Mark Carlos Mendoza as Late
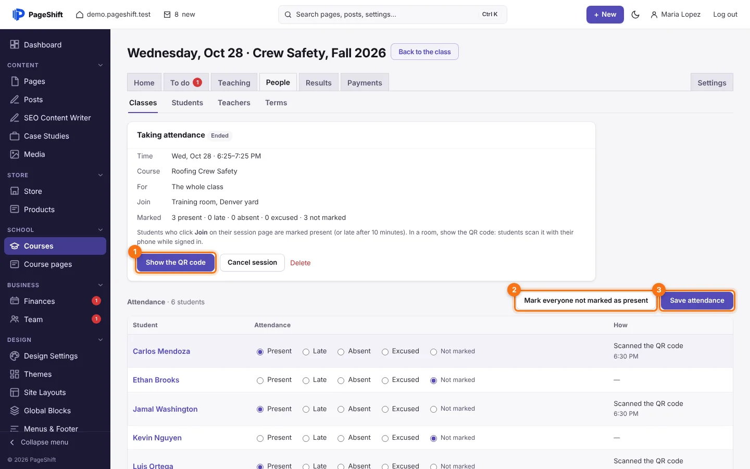Viewport: 750px width, 469px height. click(x=306, y=352)
